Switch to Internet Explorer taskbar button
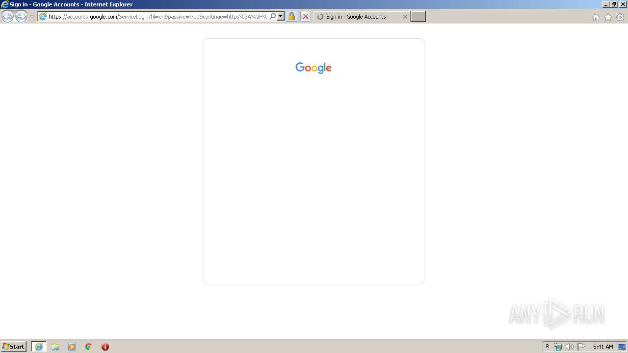The width and height of the screenshot is (628, 353). pos(39,347)
